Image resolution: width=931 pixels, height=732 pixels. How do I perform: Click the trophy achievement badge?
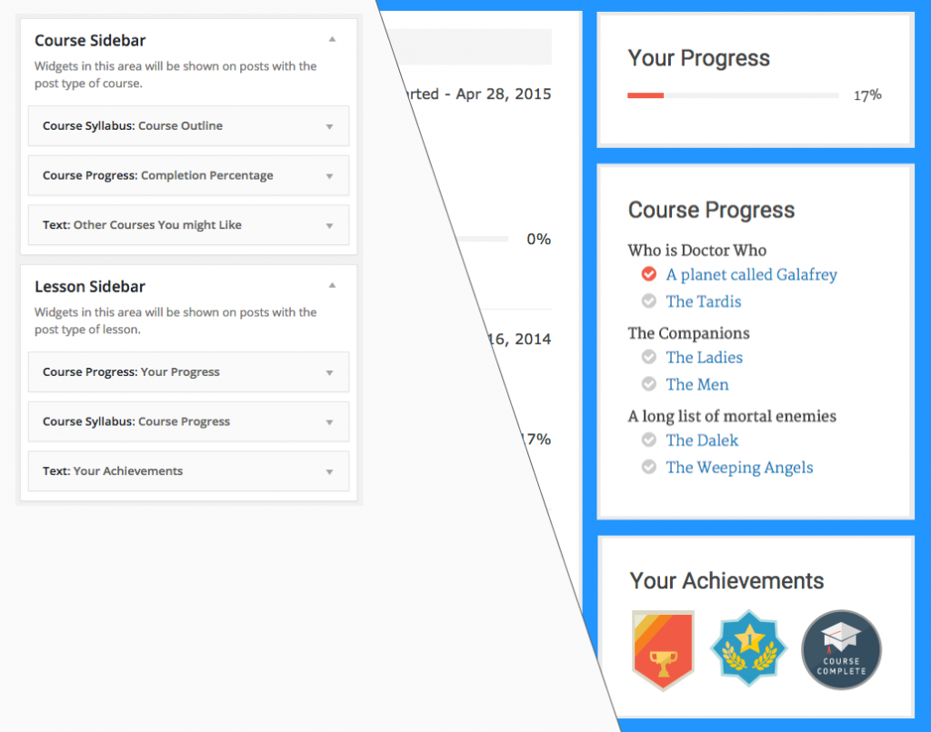[663, 649]
